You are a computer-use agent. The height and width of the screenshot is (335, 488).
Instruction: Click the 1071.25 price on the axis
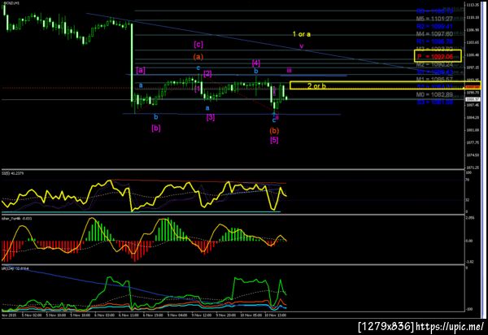point(473,167)
